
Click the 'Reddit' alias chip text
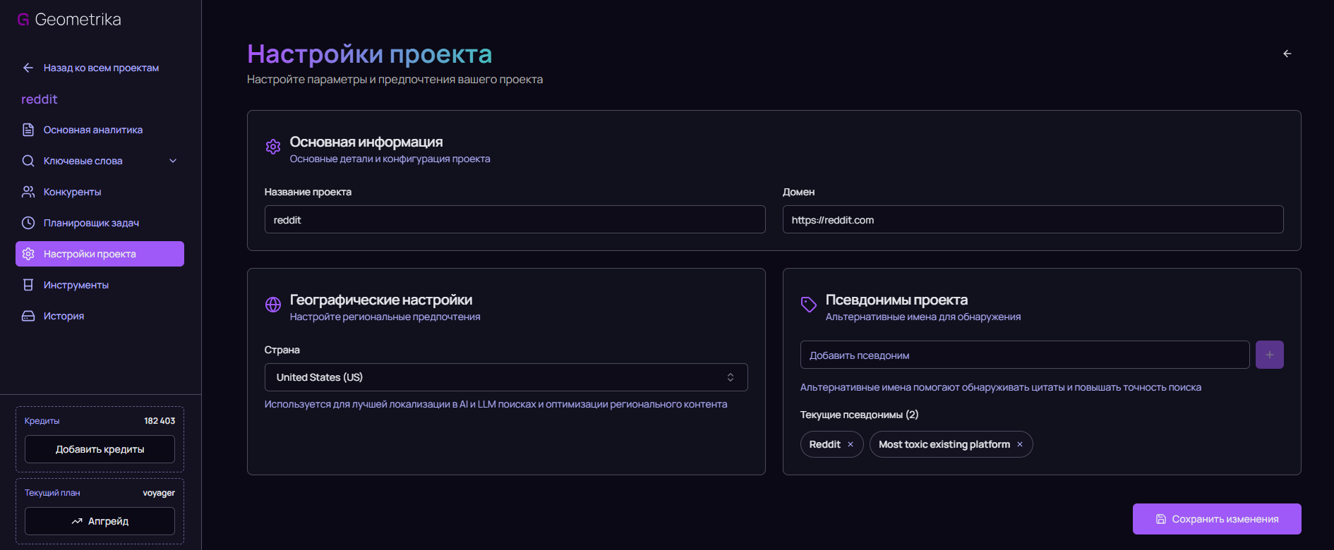[824, 444]
